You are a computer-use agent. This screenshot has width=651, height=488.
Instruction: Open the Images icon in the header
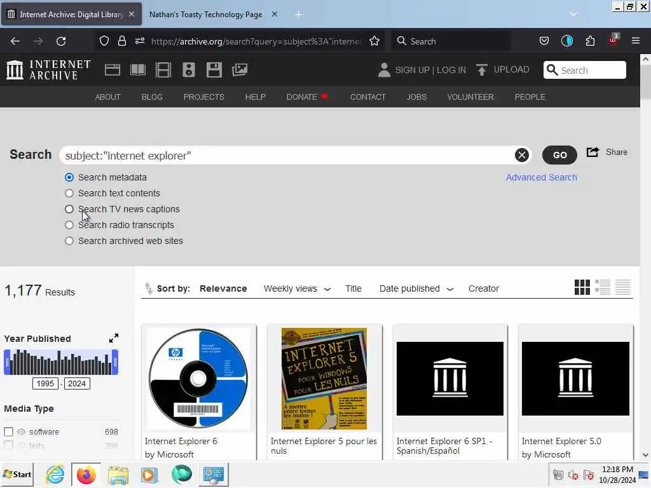240,70
